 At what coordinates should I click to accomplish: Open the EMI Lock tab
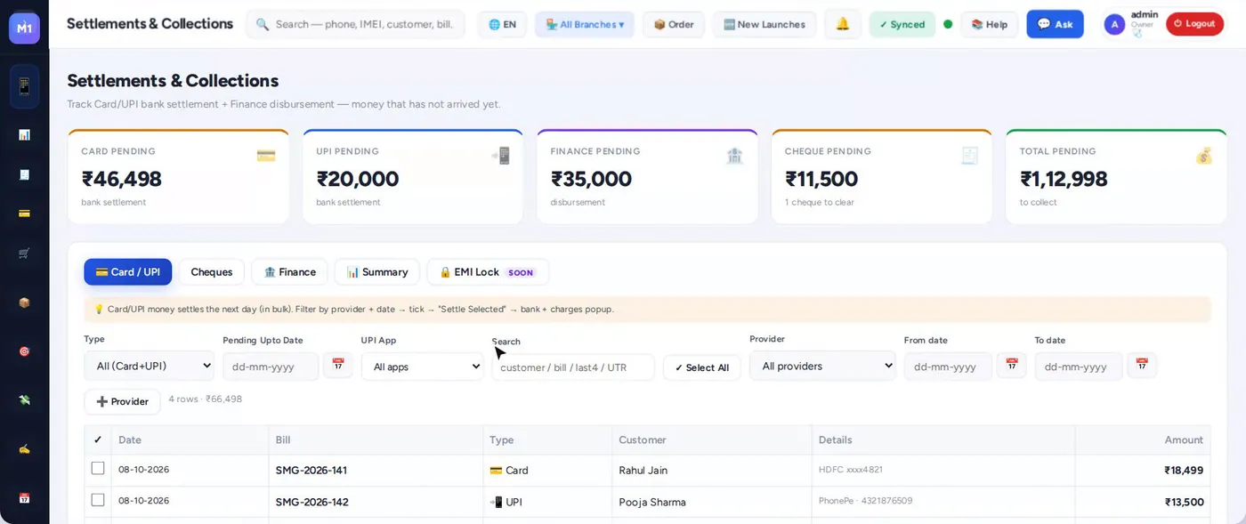pyautogui.click(x=488, y=272)
